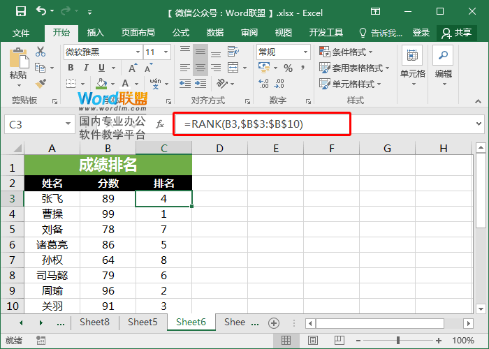Click the Cut scissors icon
The width and height of the screenshot is (489, 349).
click(x=41, y=52)
